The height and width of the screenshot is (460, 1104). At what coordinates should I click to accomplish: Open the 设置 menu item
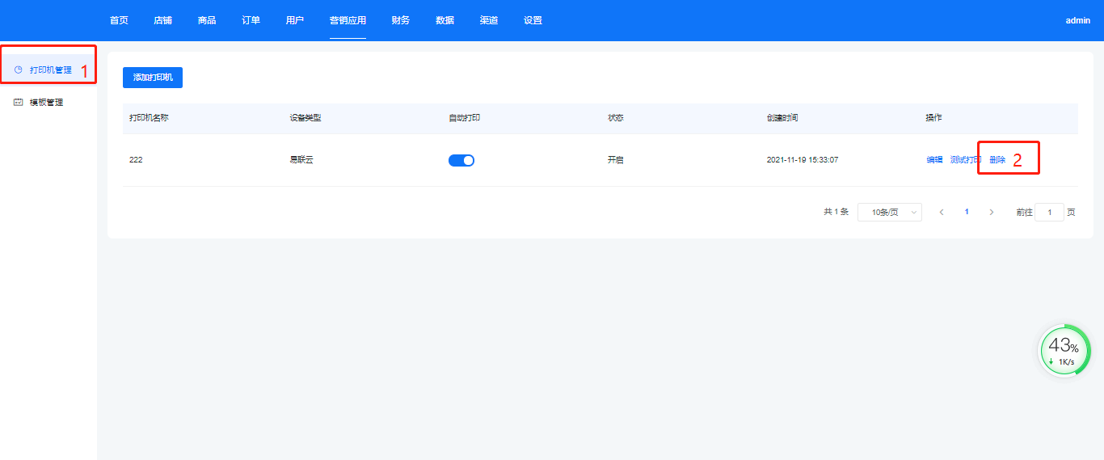(x=533, y=20)
